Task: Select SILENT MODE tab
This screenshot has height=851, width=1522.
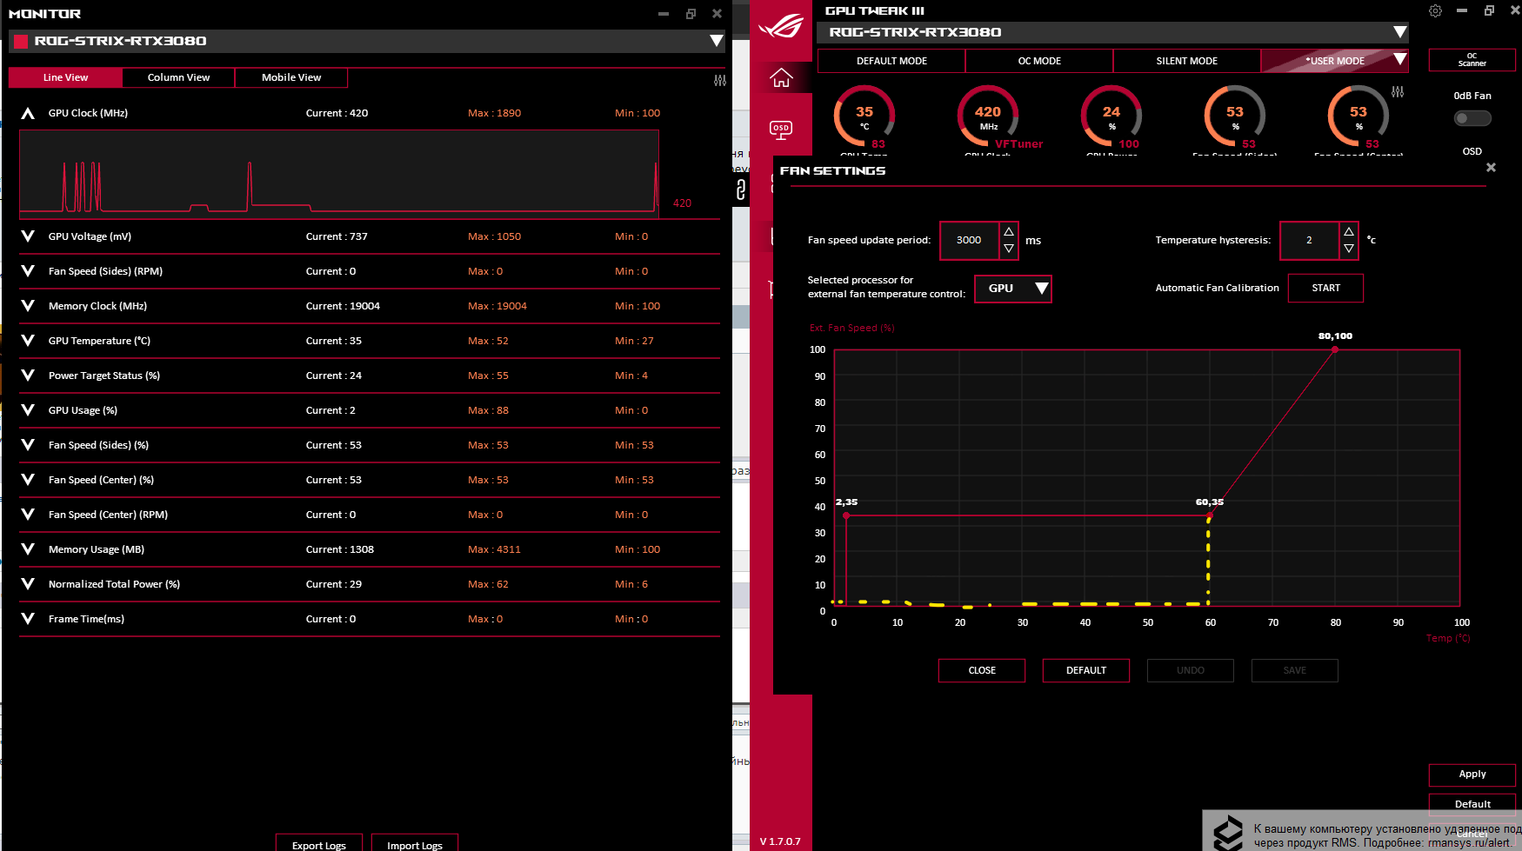Action: point(1187,61)
